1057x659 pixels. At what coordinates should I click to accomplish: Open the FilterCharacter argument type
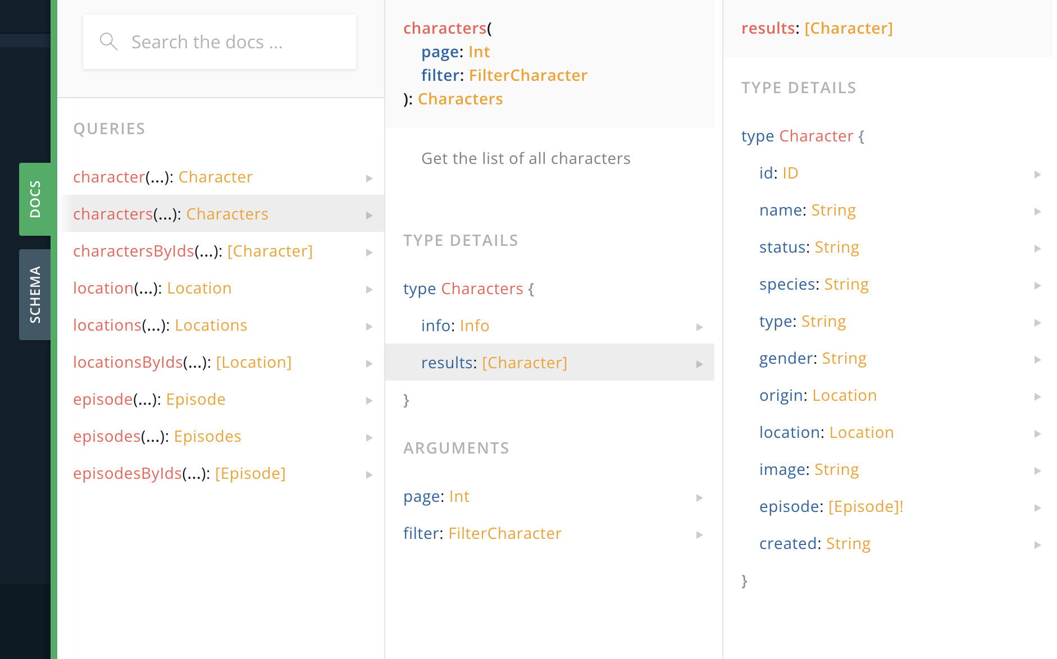click(x=504, y=533)
